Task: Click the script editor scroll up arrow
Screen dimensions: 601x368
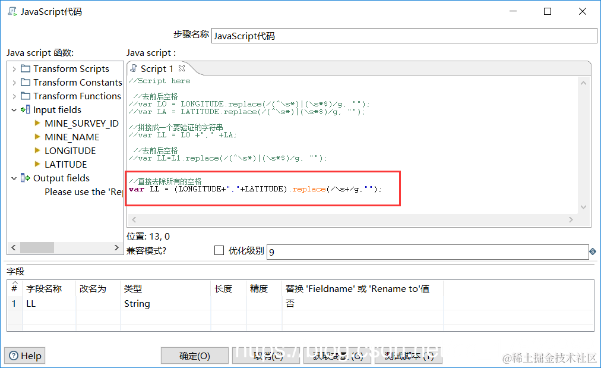Action: coord(583,83)
